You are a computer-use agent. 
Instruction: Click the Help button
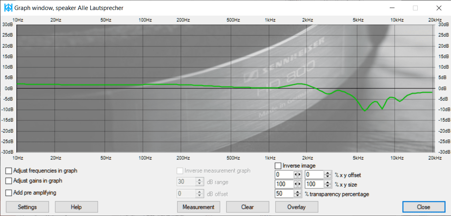(x=76, y=207)
